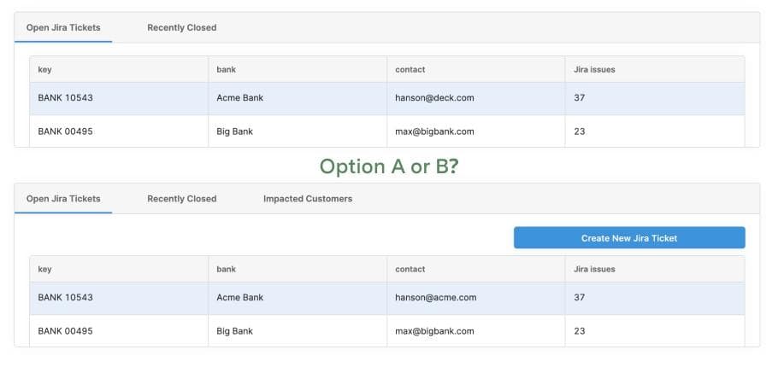The image size is (778, 367).
Task: Click max@bigbank.com in the lower table
Action: 434,331
